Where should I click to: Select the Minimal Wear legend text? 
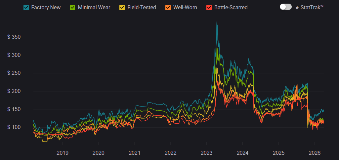[94, 7]
